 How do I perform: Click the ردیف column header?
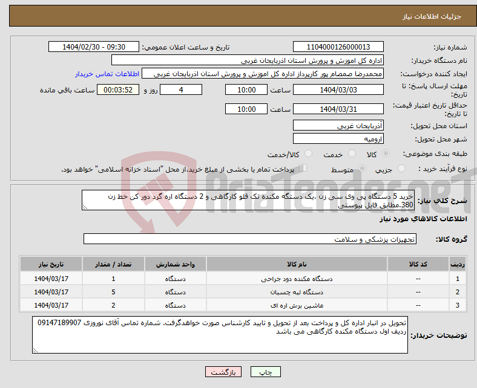tap(458, 264)
